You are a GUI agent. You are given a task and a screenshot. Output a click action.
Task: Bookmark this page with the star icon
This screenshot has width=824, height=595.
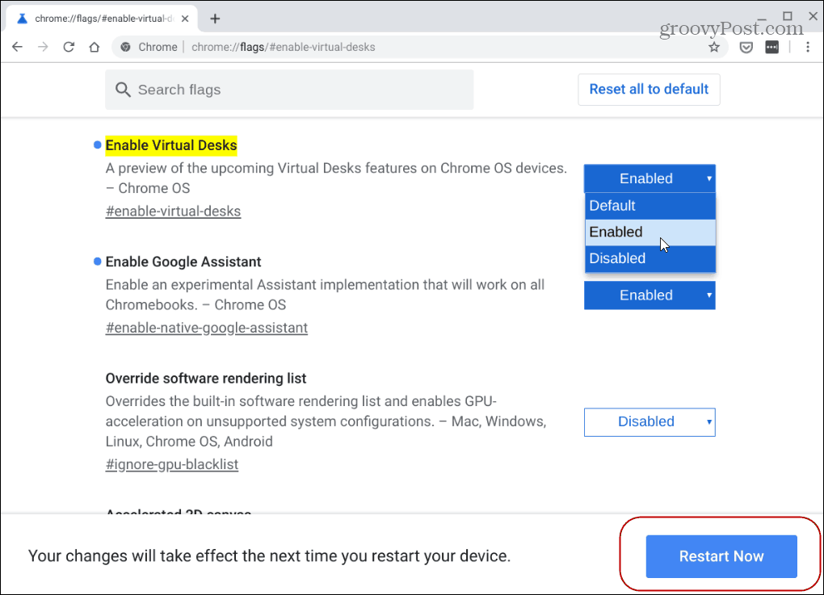click(713, 48)
